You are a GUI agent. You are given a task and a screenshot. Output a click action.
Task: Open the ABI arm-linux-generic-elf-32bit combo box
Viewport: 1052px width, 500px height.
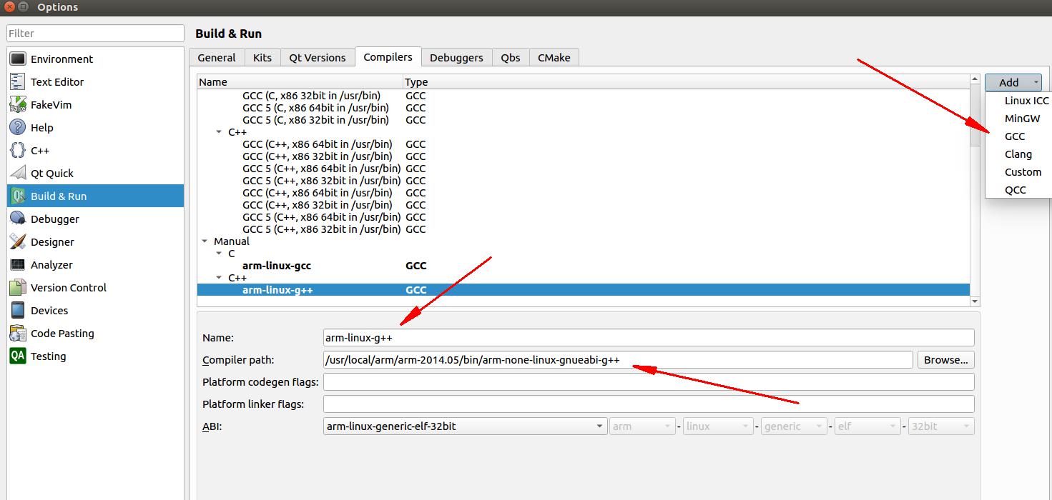click(x=466, y=426)
